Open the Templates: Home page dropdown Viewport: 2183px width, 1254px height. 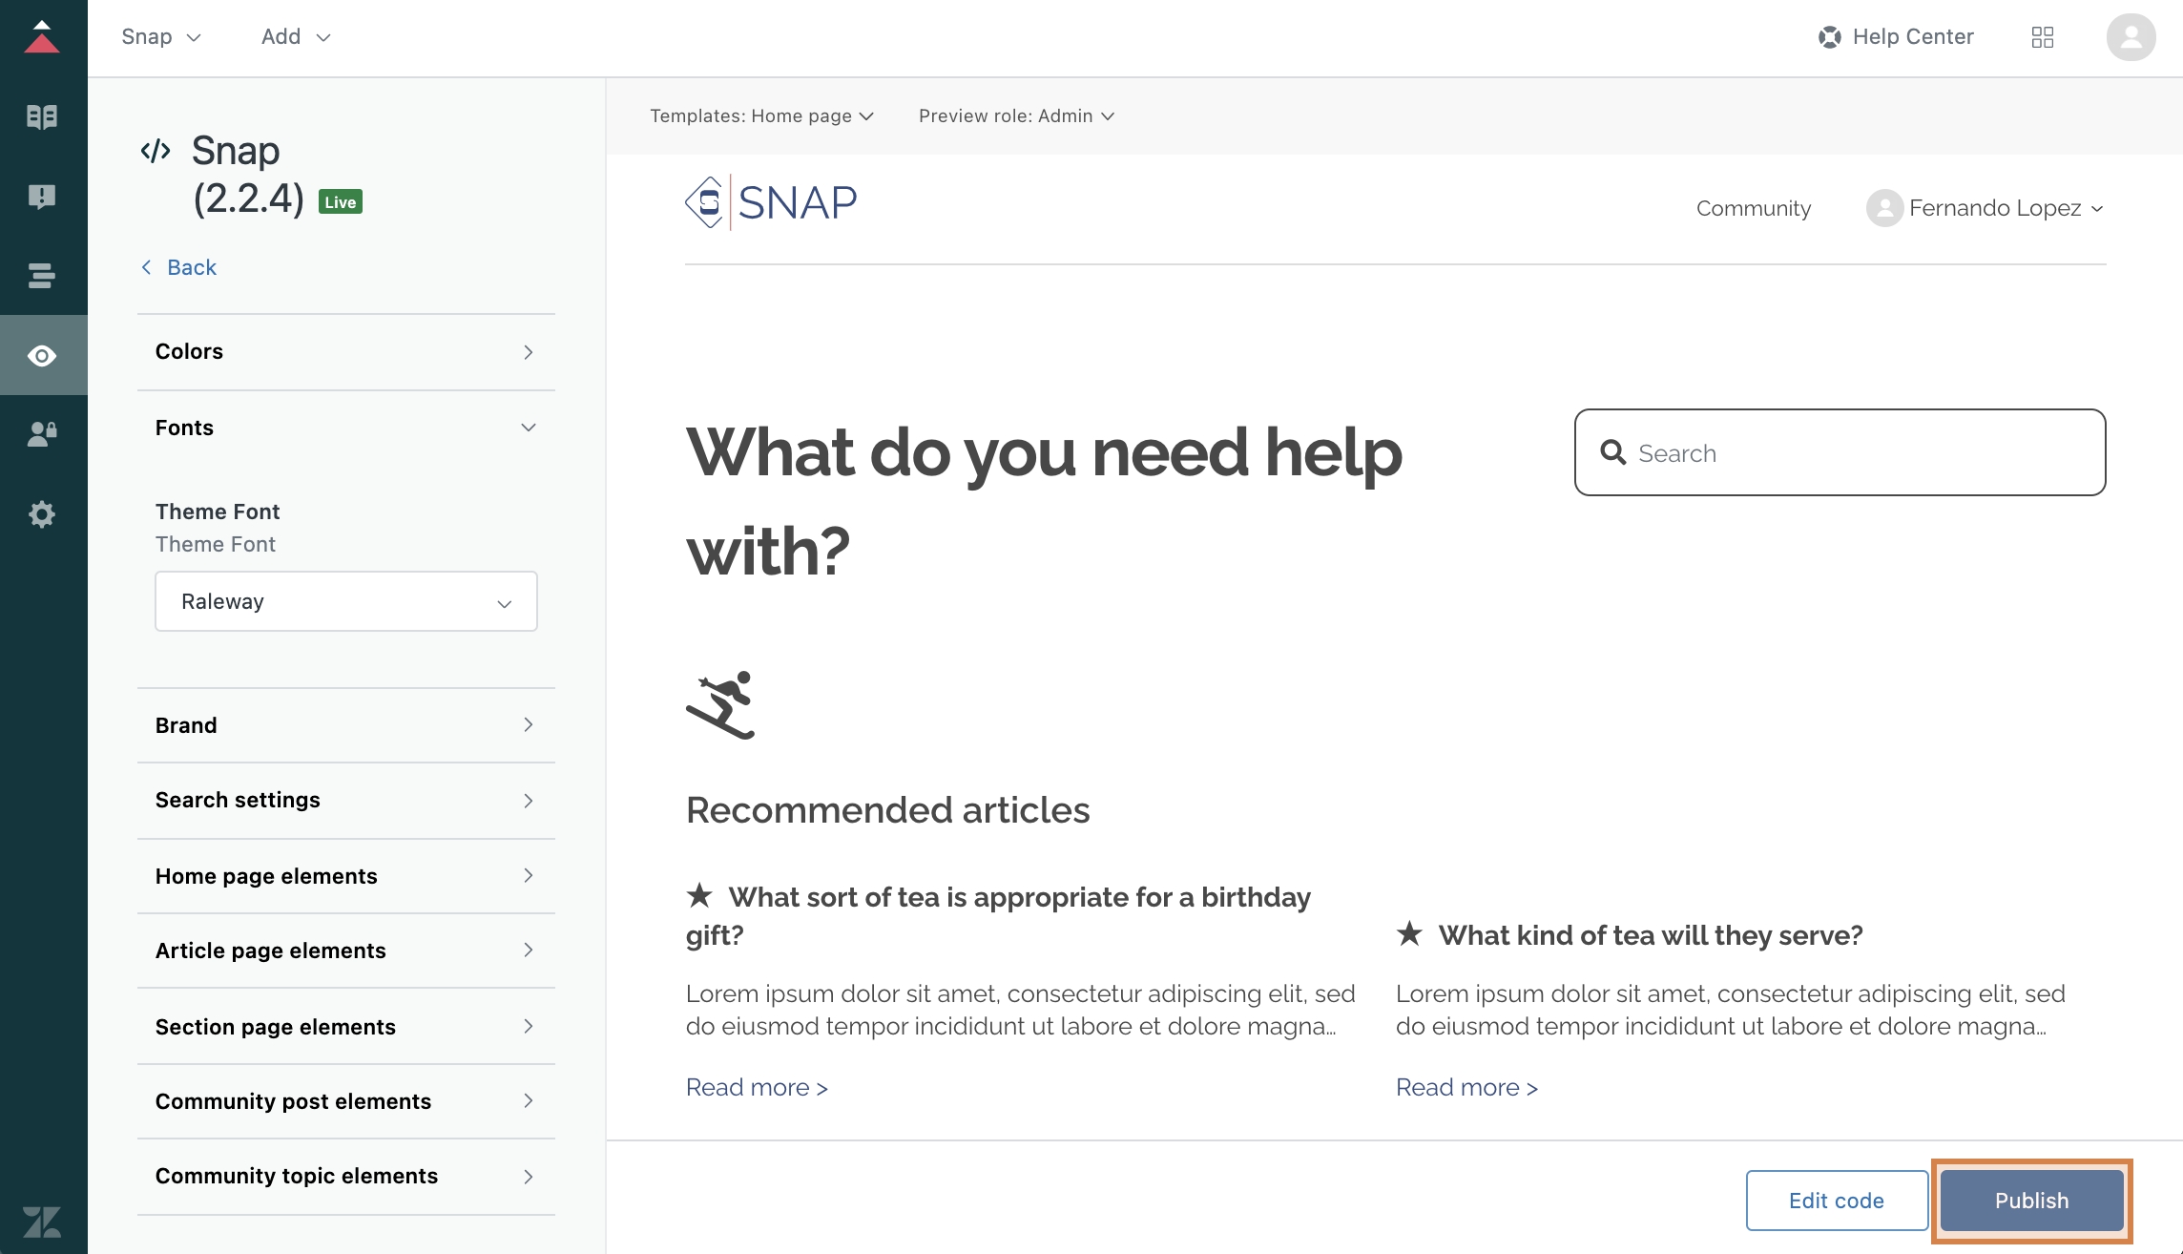pyautogui.click(x=761, y=116)
